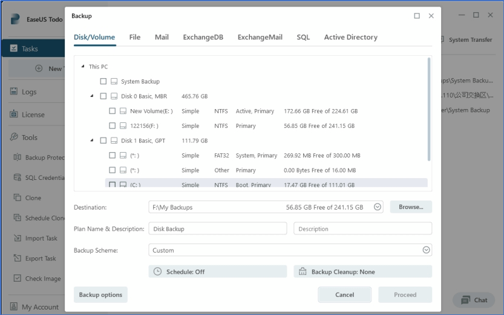Click the Browse... button
The width and height of the screenshot is (504, 315).
pyautogui.click(x=411, y=207)
